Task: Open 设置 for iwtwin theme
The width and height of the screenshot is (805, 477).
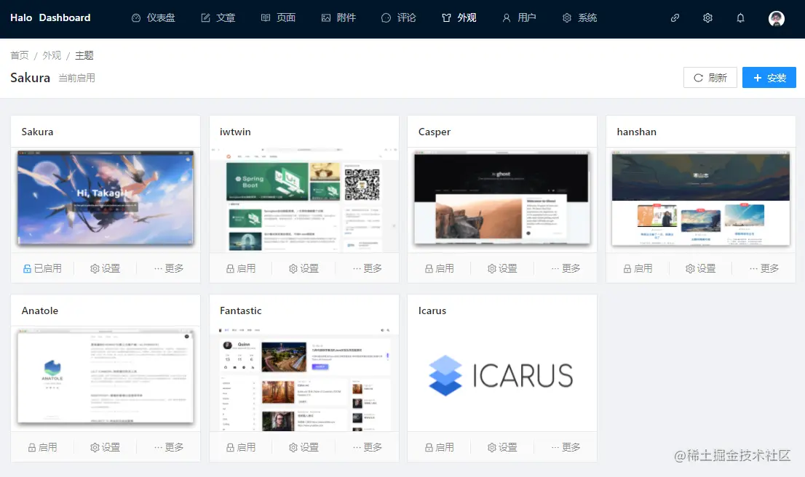Action: (x=304, y=268)
